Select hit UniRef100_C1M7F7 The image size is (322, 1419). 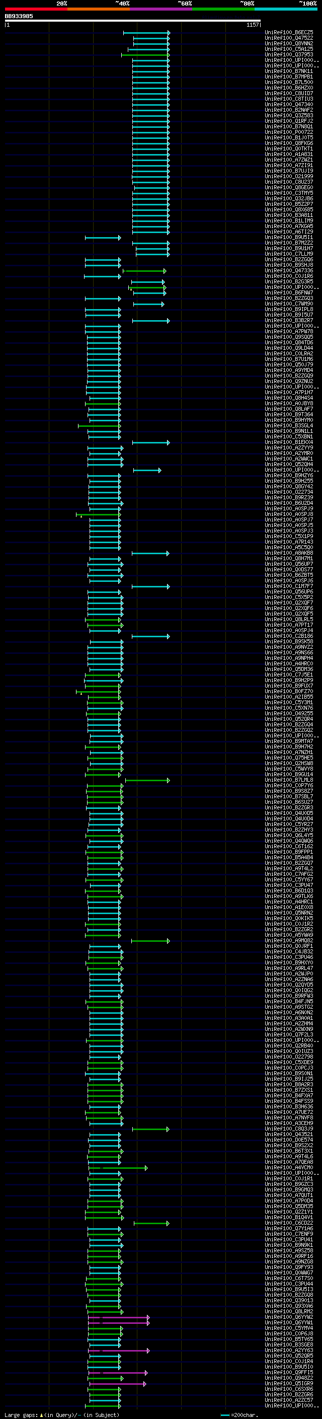coord(289,586)
